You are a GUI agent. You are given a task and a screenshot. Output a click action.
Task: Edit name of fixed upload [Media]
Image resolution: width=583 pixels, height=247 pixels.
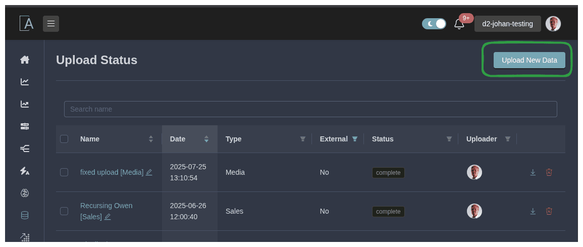[149, 172]
